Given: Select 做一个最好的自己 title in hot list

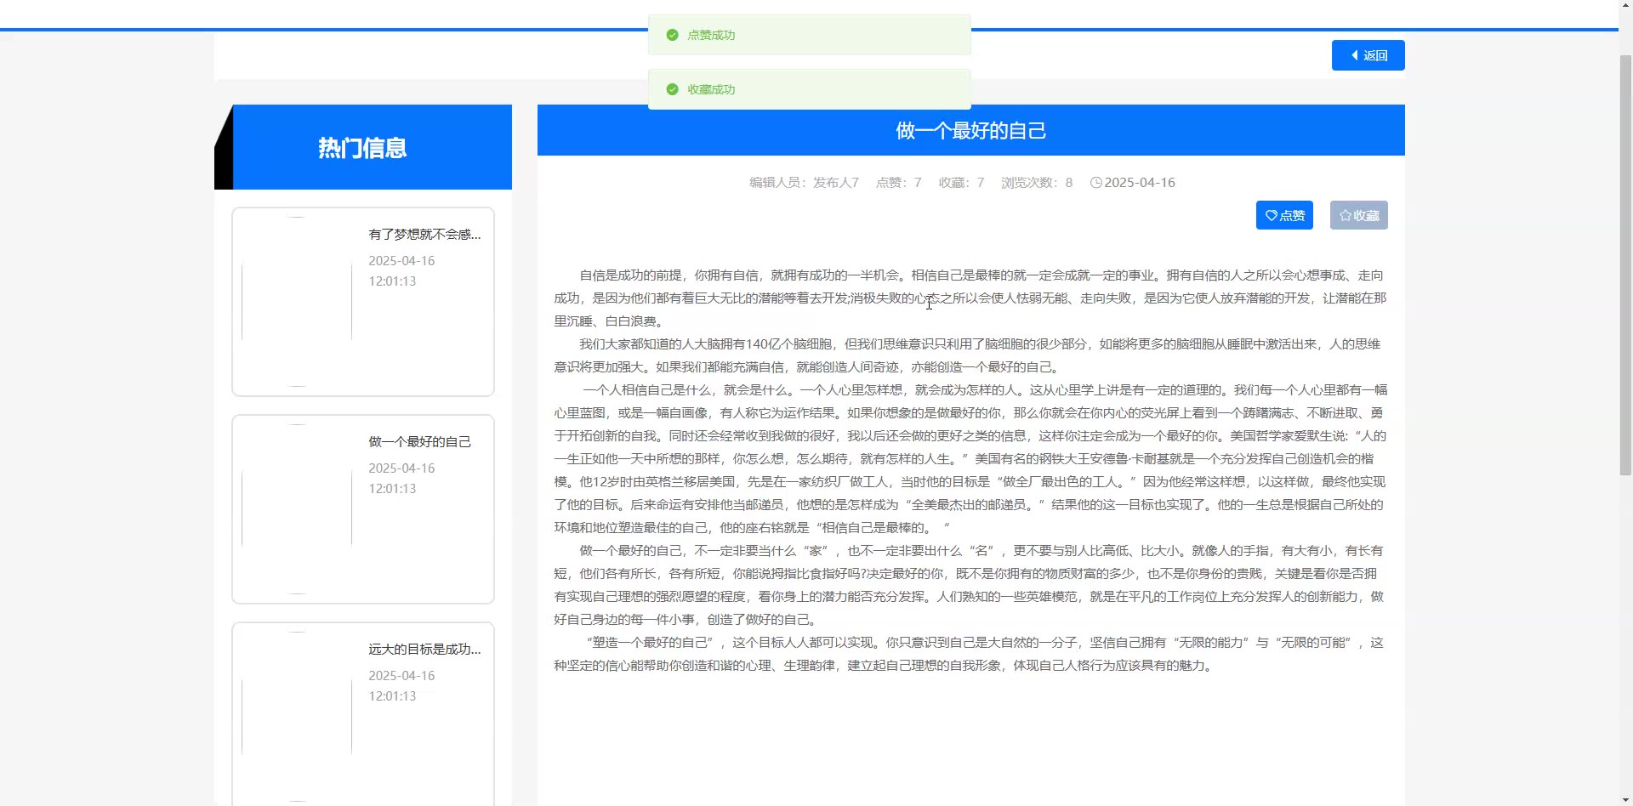Looking at the screenshot, I should [419, 442].
